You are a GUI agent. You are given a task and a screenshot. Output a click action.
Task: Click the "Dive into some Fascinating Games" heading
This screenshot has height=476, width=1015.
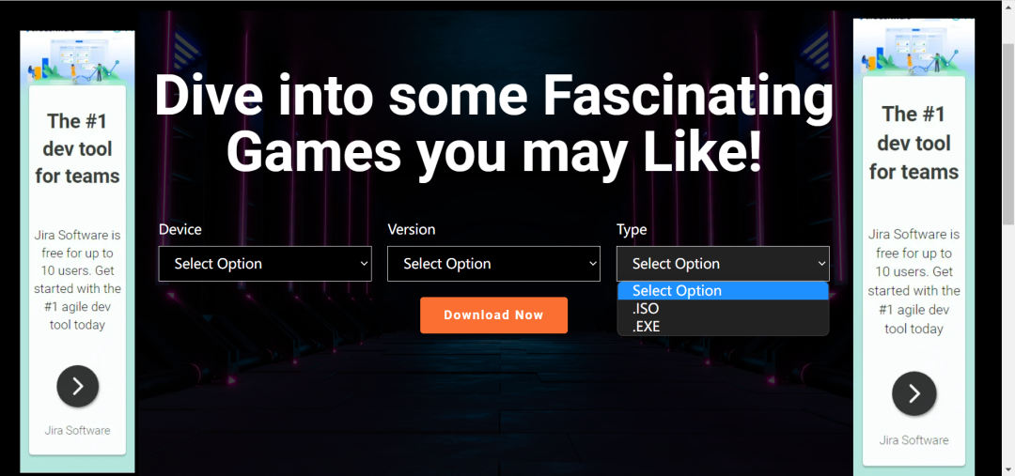point(493,123)
